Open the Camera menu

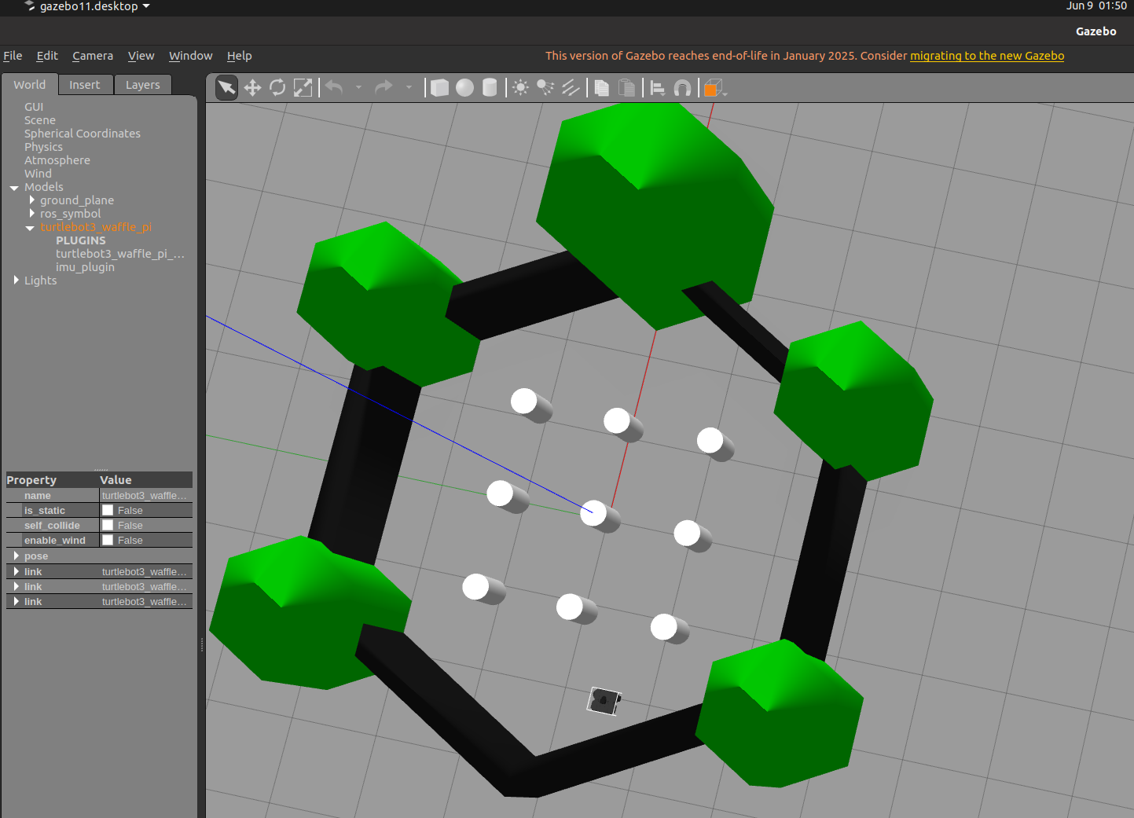(93, 56)
